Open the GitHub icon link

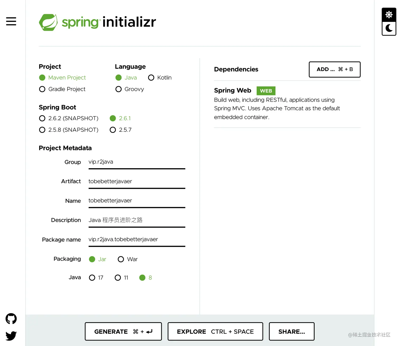click(x=11, y=319)
